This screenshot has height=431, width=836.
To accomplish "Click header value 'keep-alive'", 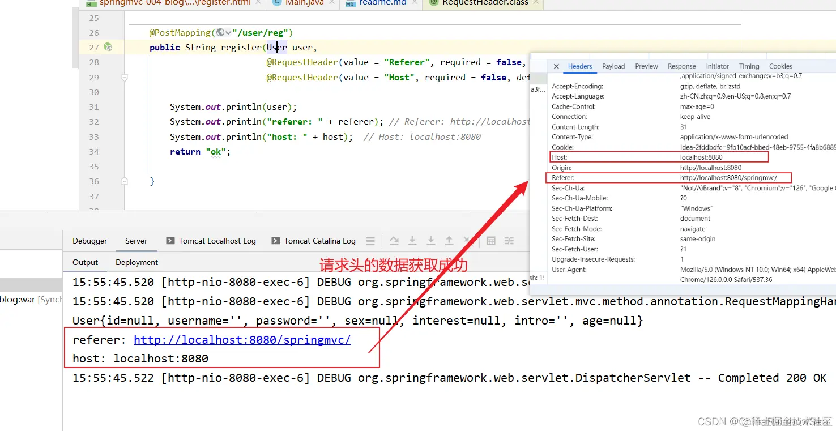I will [695, 117].
